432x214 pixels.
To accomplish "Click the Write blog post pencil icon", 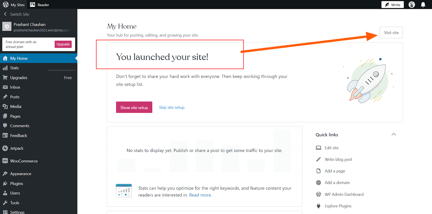I will 319,159.
